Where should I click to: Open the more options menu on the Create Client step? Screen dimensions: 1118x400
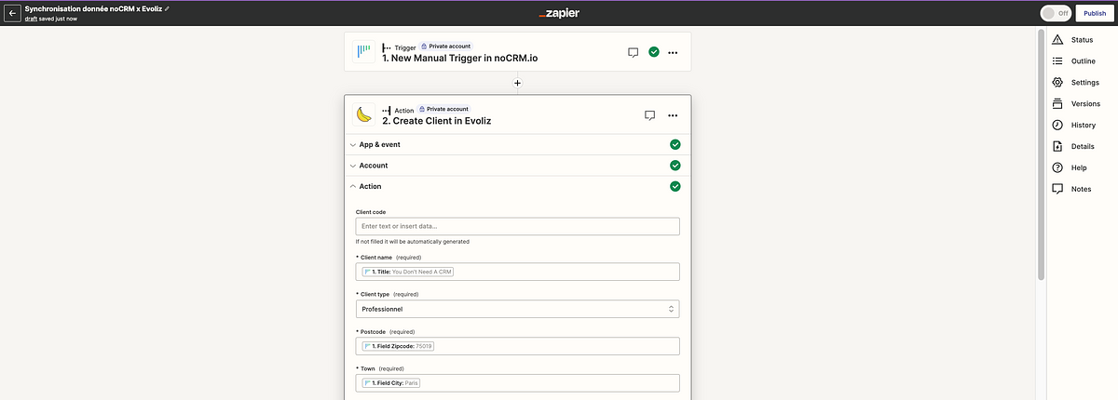[674, 115]
